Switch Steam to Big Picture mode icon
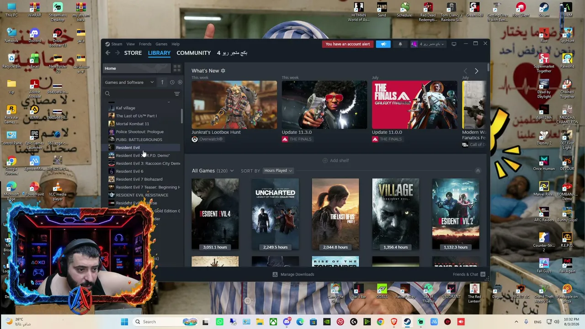The height and width of the screenshot is (329, 585). pyautogui.click(x=454, y=44)
